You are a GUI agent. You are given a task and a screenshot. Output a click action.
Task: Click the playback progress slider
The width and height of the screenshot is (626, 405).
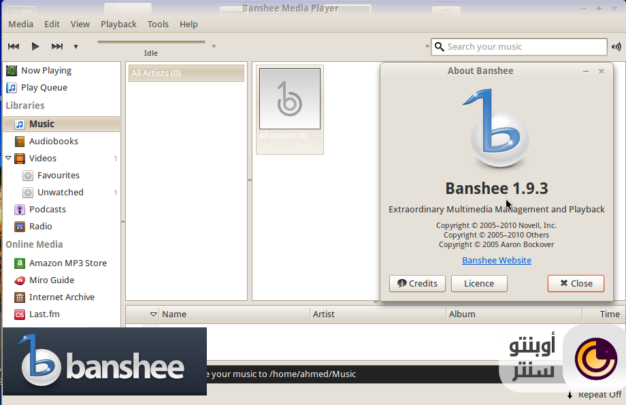click(151, 41)
